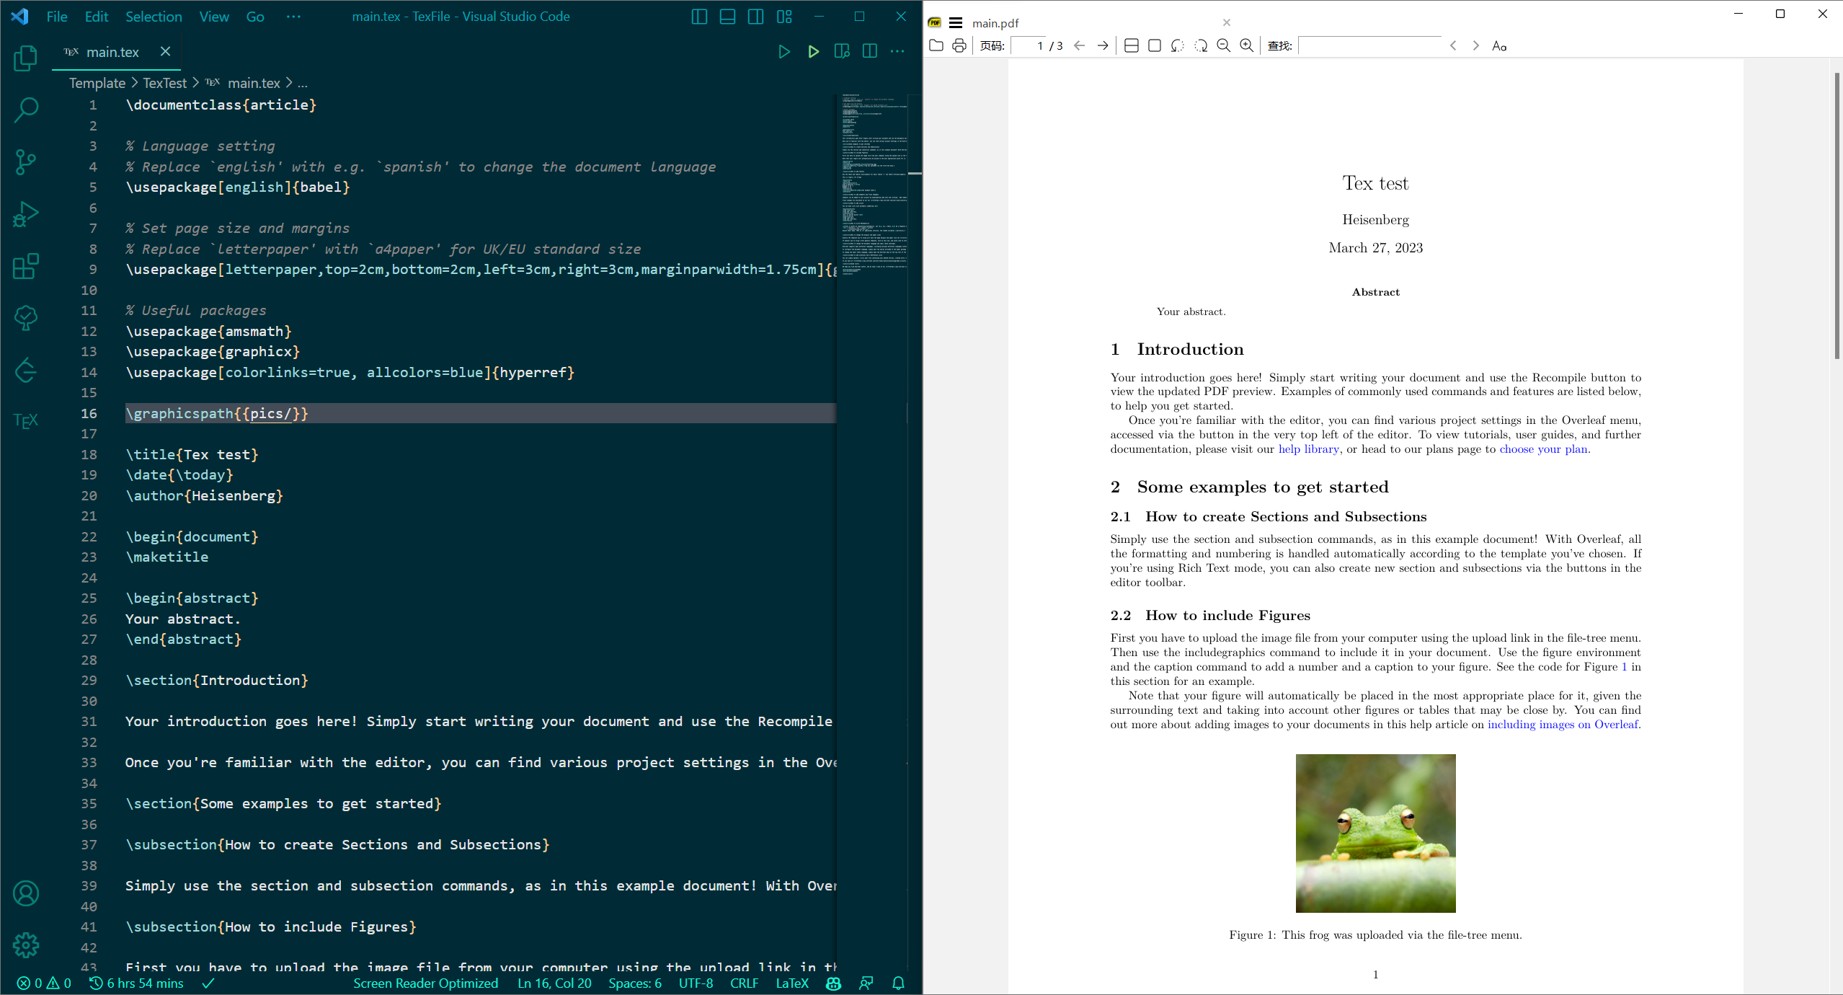The image size is (1843, 995).
Task: Click print icon in PDF viewer toolbar
Action: click(959, 46)
